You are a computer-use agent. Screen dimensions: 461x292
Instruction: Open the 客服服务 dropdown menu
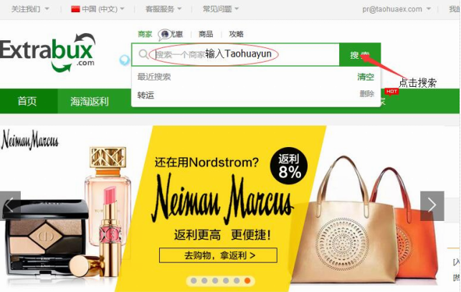(x=163, y=9)
